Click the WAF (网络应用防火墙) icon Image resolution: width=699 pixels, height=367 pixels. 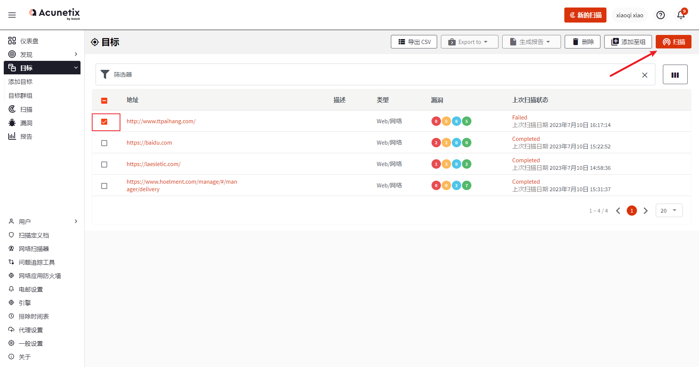[x=11, y=275]
